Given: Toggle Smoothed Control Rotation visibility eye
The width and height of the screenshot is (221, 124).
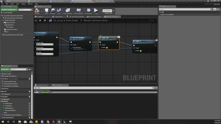Looking at the screenshot, I should click(30, 115).
